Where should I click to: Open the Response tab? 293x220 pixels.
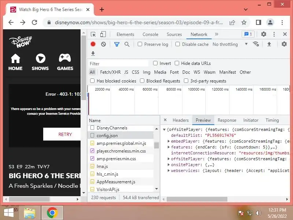pyautogui.click(x=227, y=120)
